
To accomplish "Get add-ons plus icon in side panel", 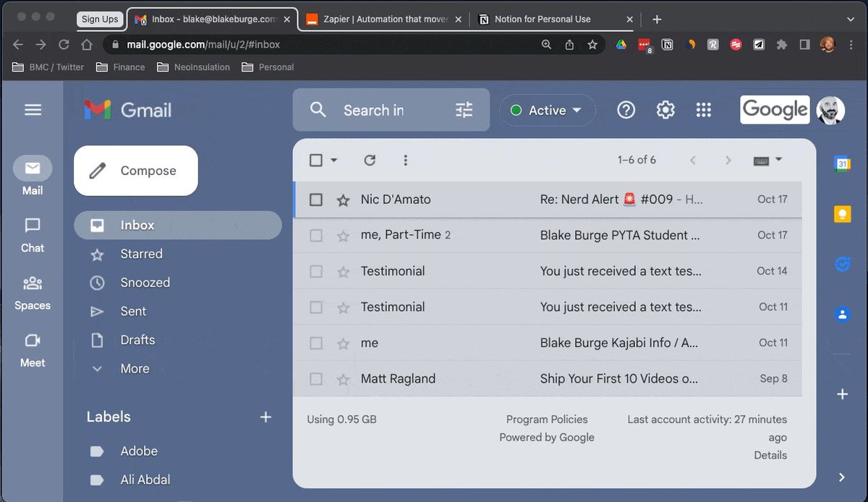I will (x=842, y=394).
